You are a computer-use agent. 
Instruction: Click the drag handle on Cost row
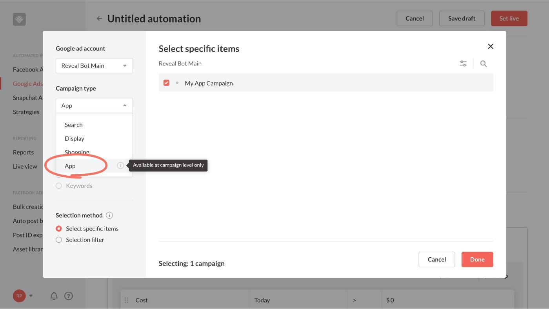pyautogui.click(x=126, y=300)
